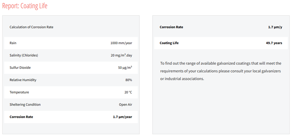The width and height of the screenshot is (292, 137).
Task: Select the 20 °C temperature value
Action: 128,92
